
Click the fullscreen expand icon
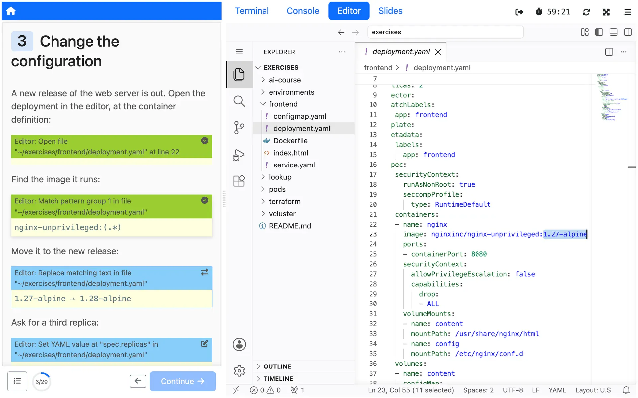pyautogui.click(x=606, y=12)
